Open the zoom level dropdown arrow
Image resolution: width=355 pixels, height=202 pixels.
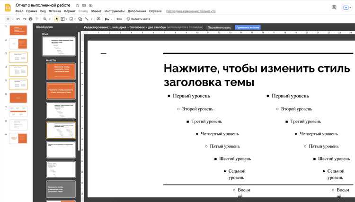50,19
